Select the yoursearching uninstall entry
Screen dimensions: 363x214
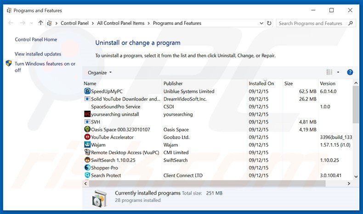click(115, 114)
